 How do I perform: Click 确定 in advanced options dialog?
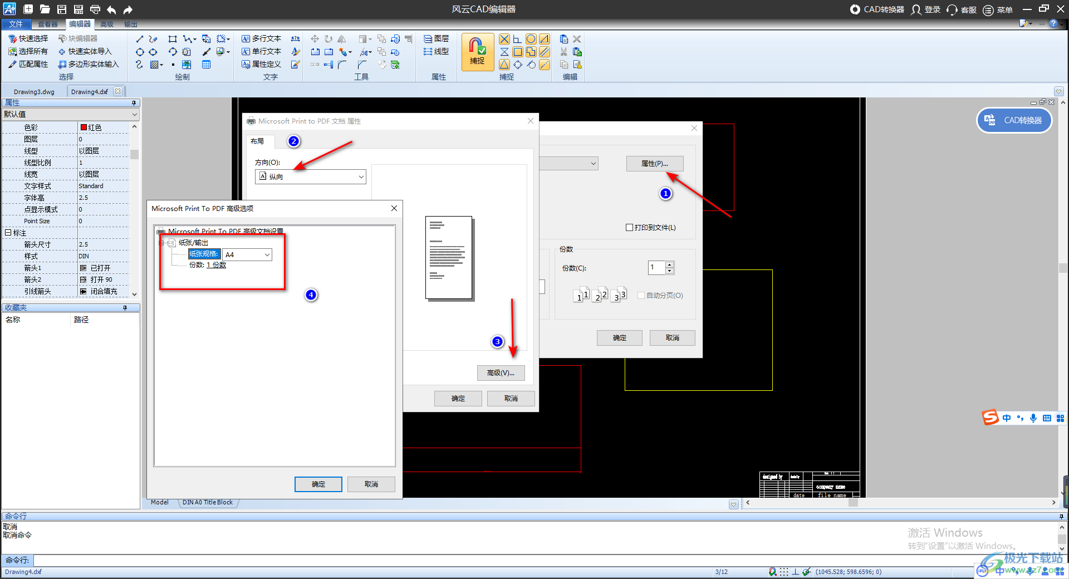click(x=318, y=484)
